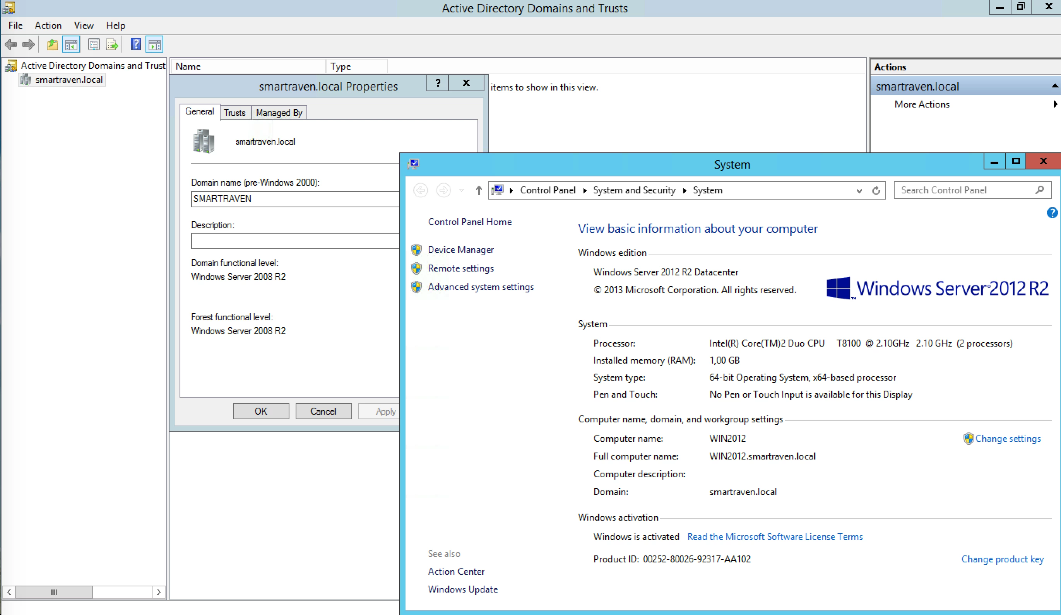Screen dimensions: 1061x615
Task: Expand the More Actions submenu arrow
Action: pyautogui.click(x=1055, y=104)
